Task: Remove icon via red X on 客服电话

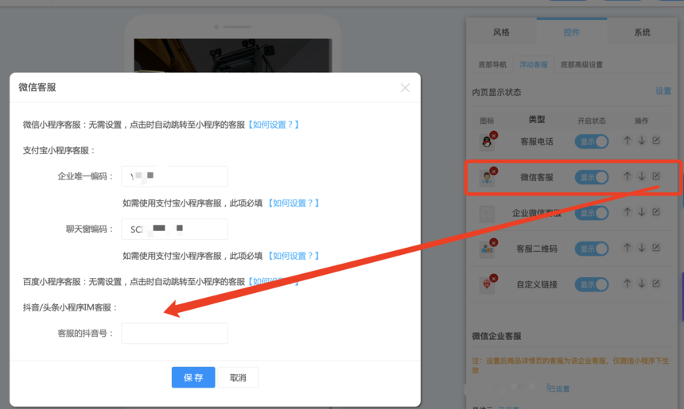Action: (x=494, y=136)
